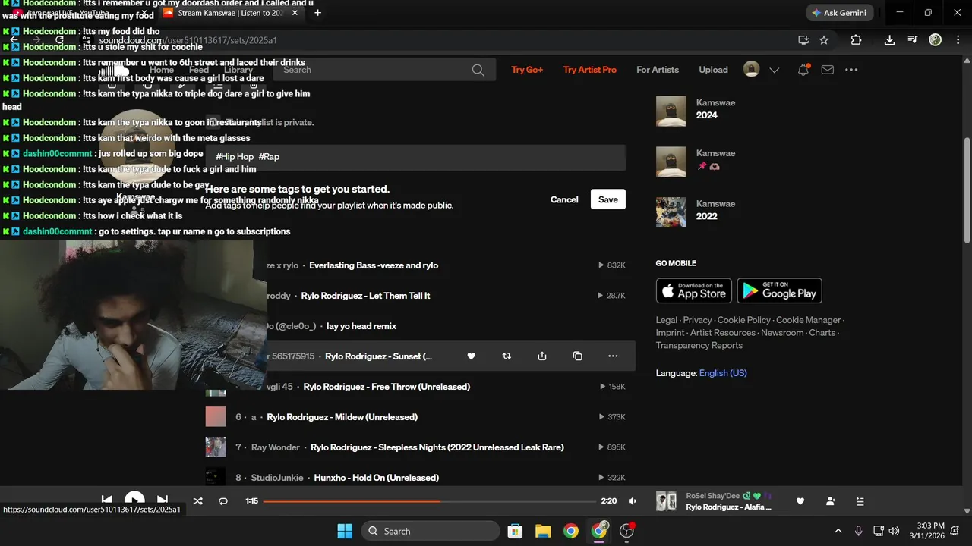Image resolution: width=972 pixels, height=546 pixels.
Task: Open Chrome downloads
Action: [889, 40]
